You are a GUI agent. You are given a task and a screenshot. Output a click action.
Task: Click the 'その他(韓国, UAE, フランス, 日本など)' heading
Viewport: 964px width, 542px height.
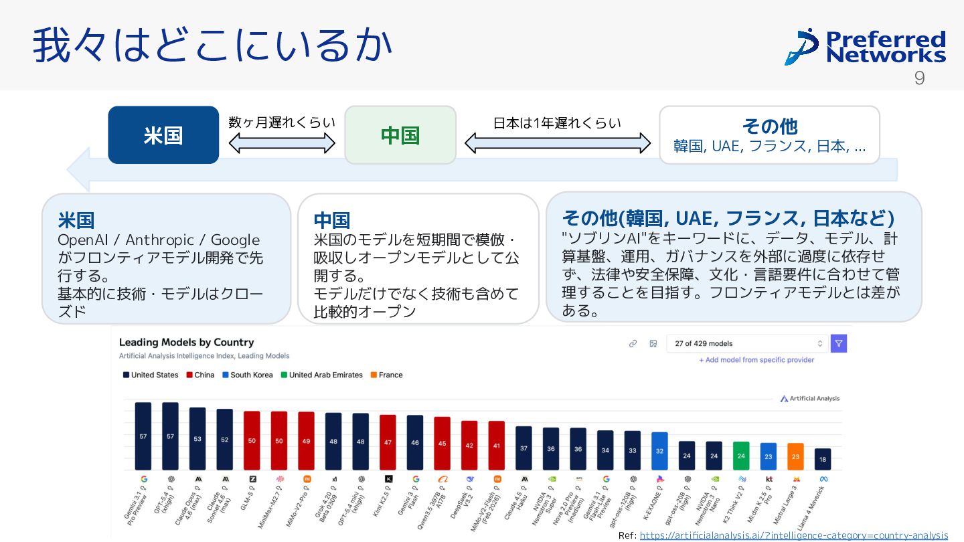tap(728, 218)
